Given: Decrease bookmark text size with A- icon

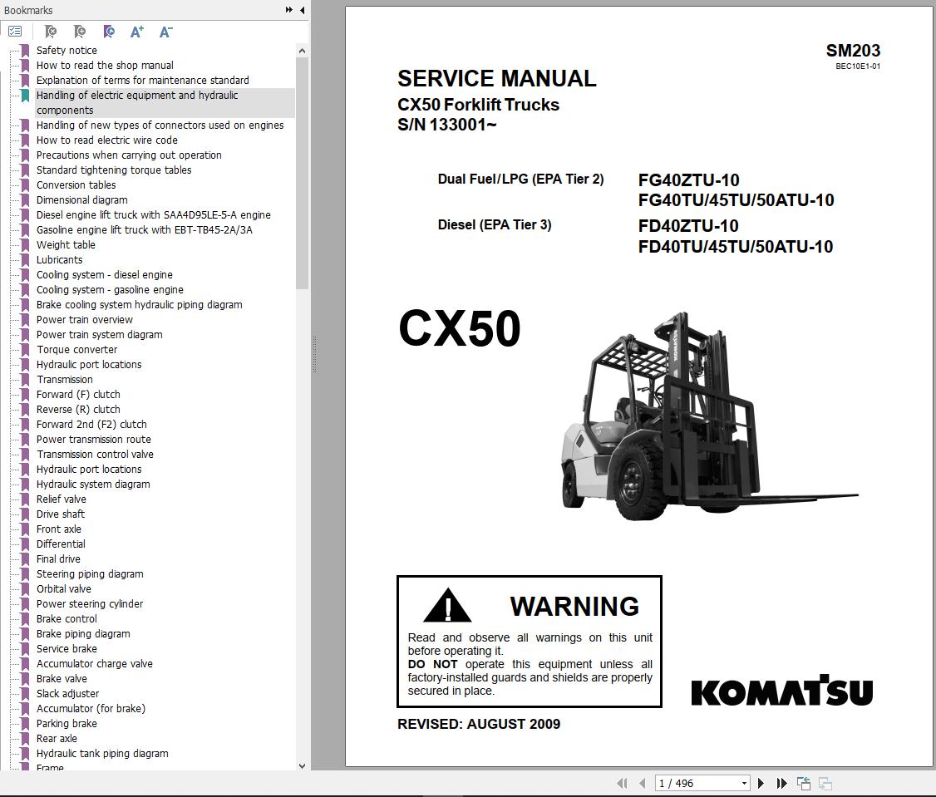Looking at the screenshot, I should pos(165,32).
